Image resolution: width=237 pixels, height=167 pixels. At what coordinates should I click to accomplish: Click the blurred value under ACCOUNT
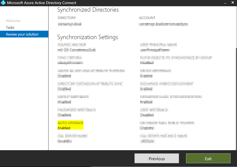tap(163, 24)
